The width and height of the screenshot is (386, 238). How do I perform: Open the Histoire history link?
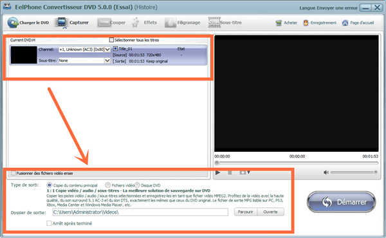click(146, 7)
